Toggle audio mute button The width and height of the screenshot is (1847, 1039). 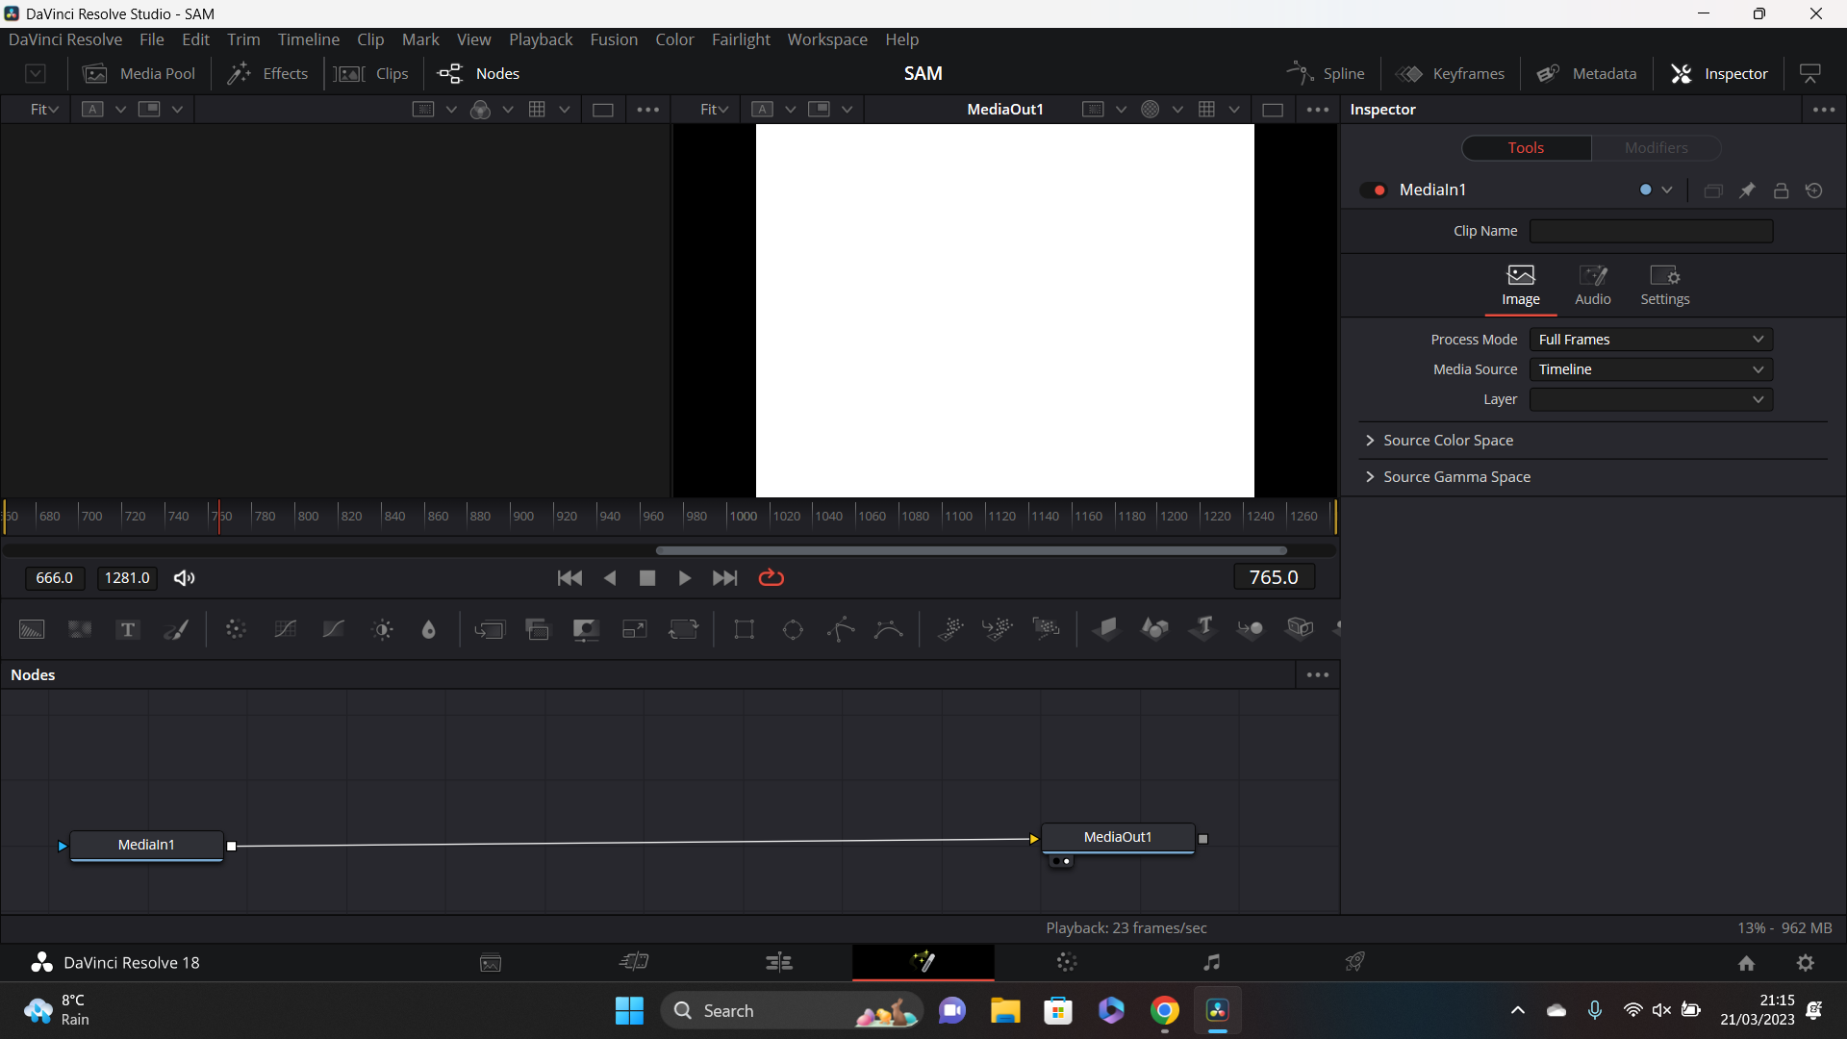click(x=184, y=577)
